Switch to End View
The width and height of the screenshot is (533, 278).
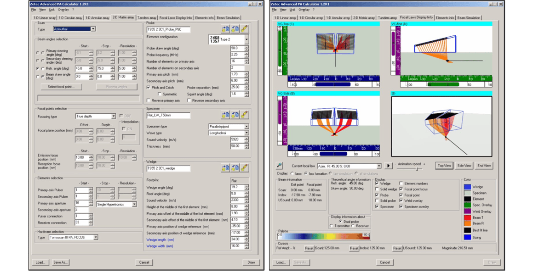pyautogui.click(x=484, y=166)
